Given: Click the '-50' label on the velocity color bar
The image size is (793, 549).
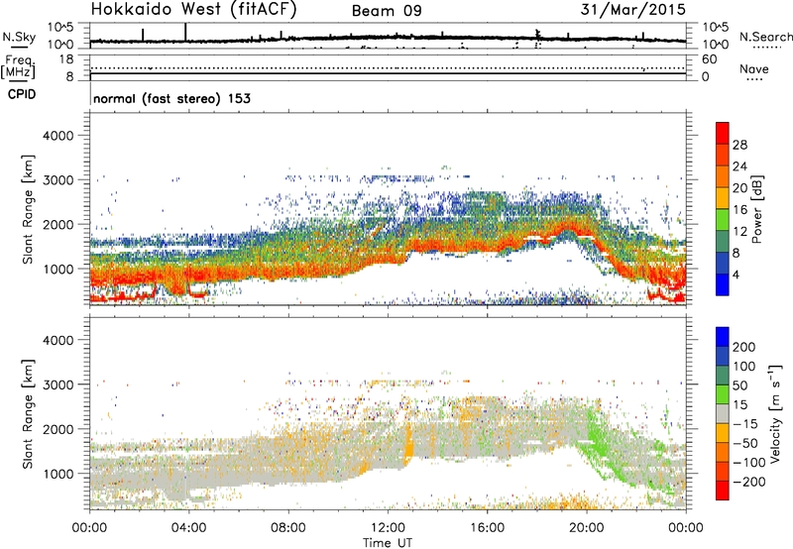Looking at the screenshot, I should (745, 443).
